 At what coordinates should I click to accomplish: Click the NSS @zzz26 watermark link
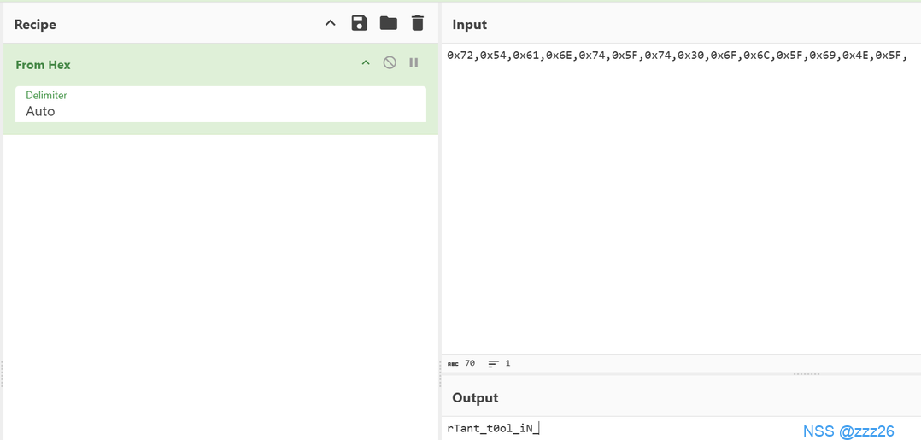pyautogui.click(x=848, y=431)
